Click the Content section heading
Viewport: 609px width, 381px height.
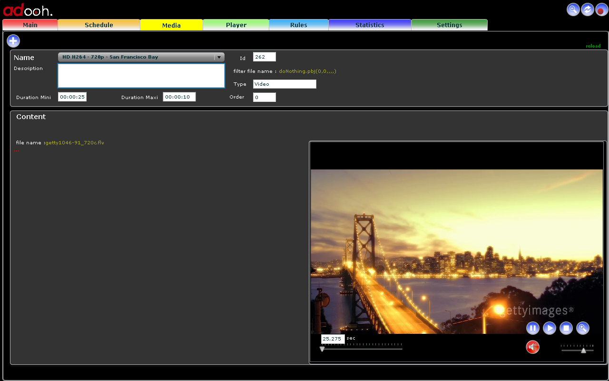[31, 117]
